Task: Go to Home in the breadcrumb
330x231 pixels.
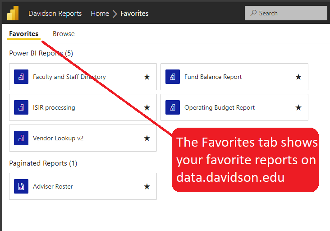Action: (100, 14)
